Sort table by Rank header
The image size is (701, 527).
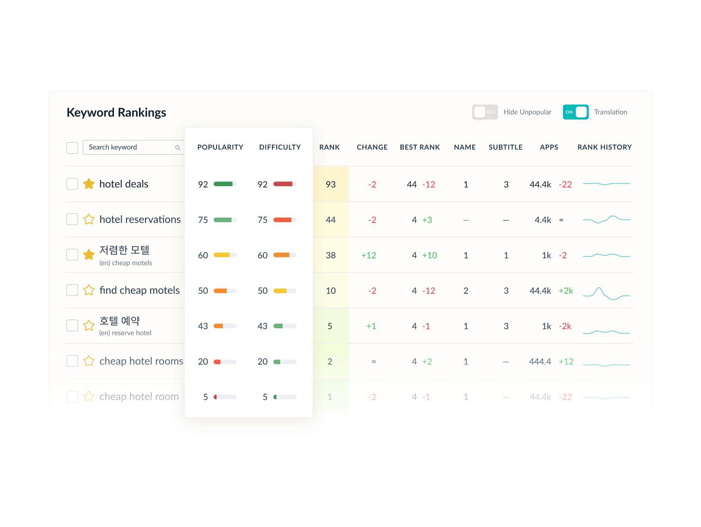(x=329, y=147)
